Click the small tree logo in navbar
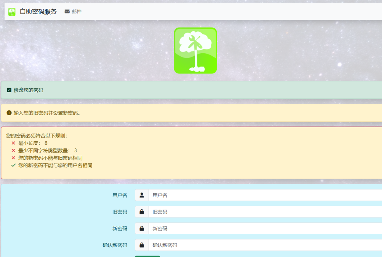382x257 pixels. (x=12, y=12)
